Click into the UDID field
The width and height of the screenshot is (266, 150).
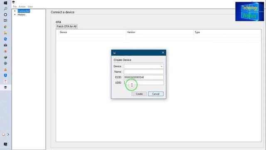click(144, 82)
